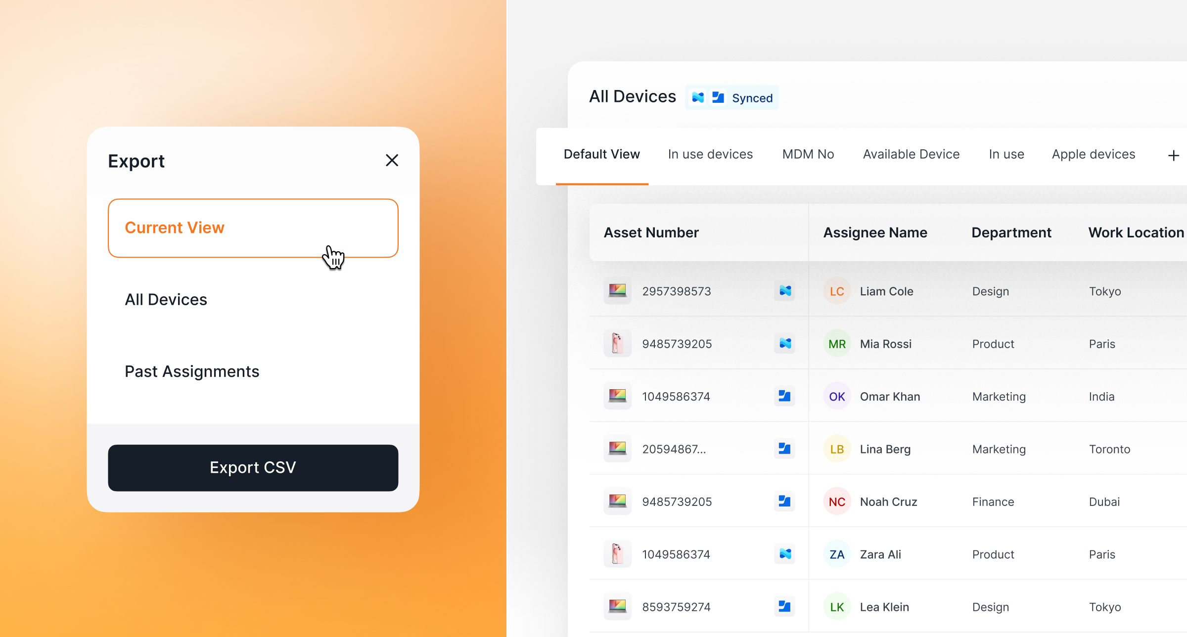
Task: Click the LC avatar for Liam Cole
Action: (x=837, y=291)
